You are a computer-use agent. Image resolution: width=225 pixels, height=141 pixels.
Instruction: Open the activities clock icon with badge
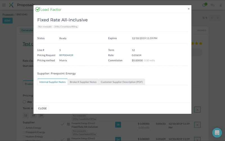(204, 5)
